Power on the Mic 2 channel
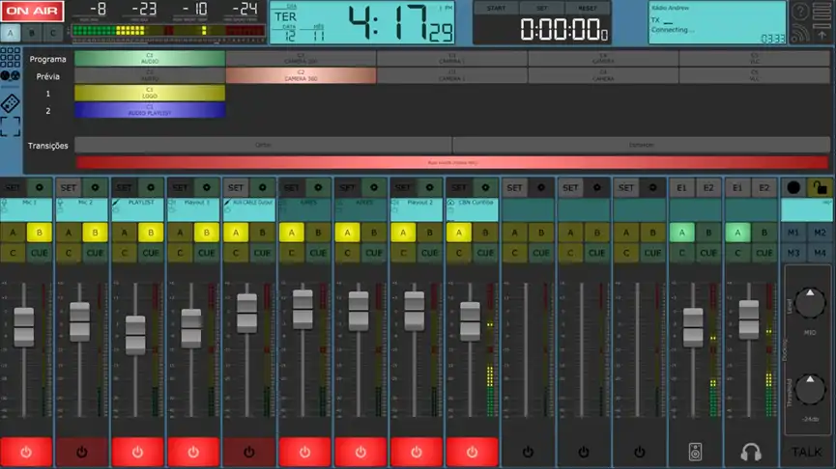This screenshot has width=836, height=469. click(81, 452)
